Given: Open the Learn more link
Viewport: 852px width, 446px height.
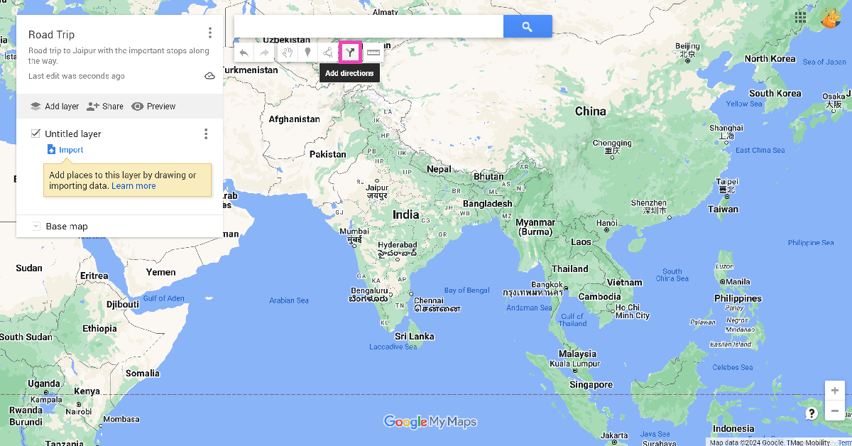Looking at the screenshot, I should pos(133,186).
